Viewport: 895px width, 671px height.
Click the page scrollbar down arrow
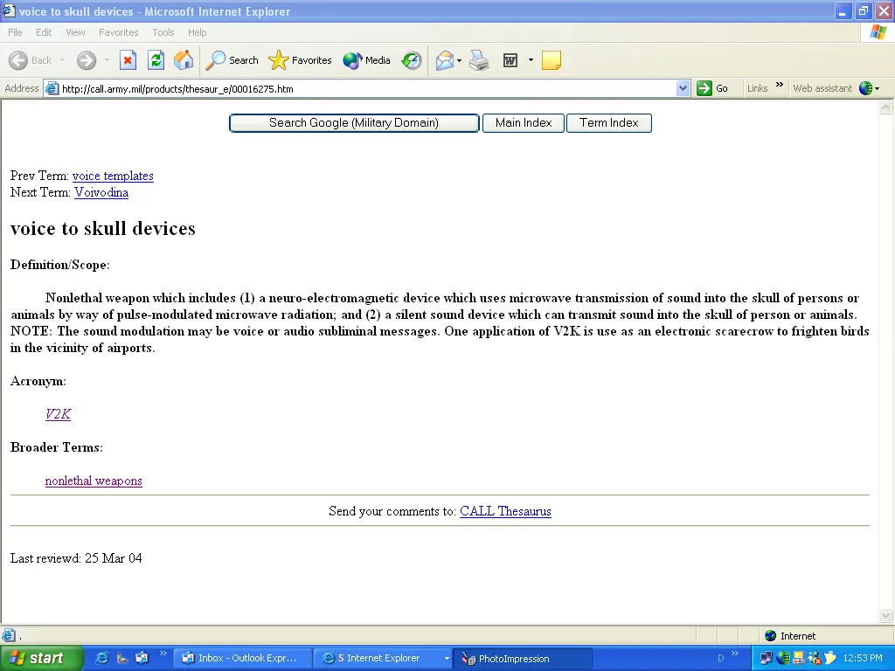pyautogui.click(x=886, y=615)
